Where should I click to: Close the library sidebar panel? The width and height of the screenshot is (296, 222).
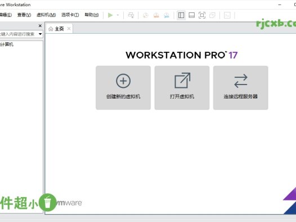pyautogui.click(x=40, y=26)
